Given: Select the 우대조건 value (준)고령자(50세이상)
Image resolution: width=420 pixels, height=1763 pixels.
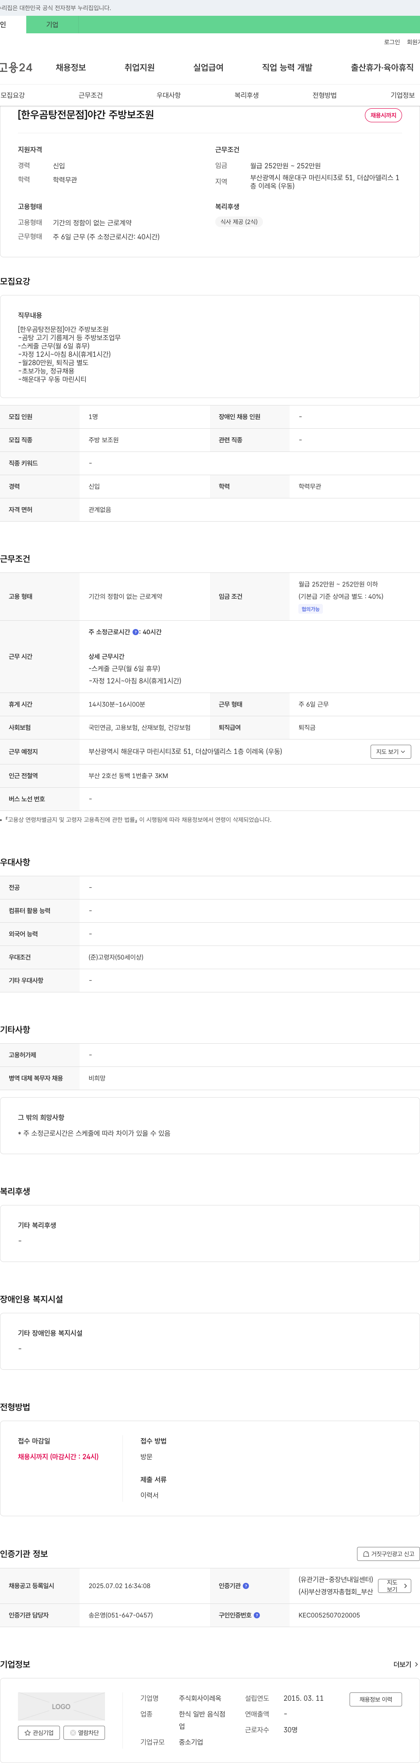Looking at the screenshot, I should pos(116,957).
